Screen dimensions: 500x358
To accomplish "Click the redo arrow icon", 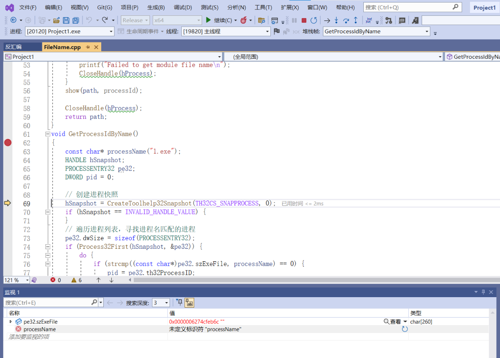I will point(105,20).
